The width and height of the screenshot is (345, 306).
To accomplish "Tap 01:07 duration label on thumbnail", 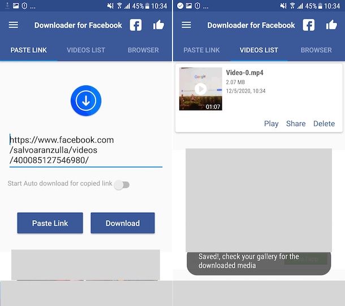I will tap(213, 107).
